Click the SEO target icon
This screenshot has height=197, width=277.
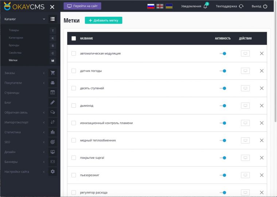53,142
